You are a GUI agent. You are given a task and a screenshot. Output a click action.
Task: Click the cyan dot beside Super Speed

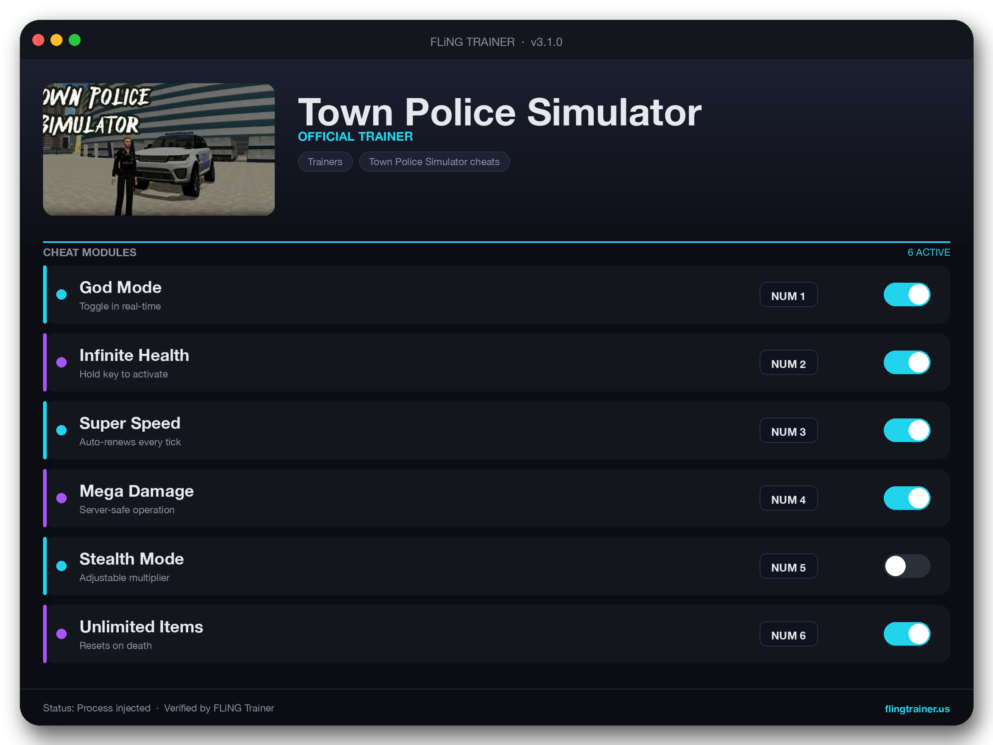(x=62, y=430)
